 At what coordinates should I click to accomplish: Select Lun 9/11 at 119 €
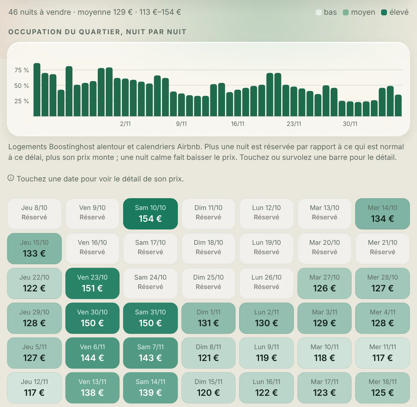(267, 353)
